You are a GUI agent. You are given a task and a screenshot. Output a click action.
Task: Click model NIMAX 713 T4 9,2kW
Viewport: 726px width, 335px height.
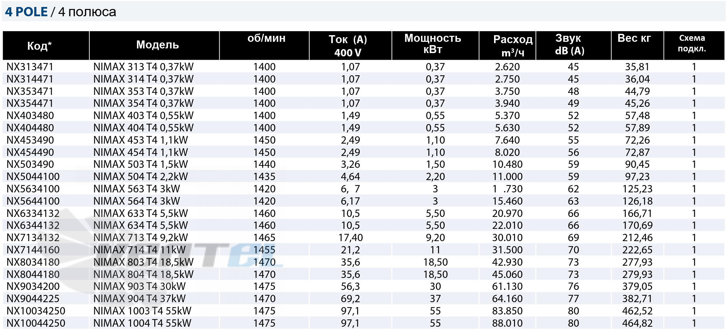pyautogui.click(x=141, y=238)
